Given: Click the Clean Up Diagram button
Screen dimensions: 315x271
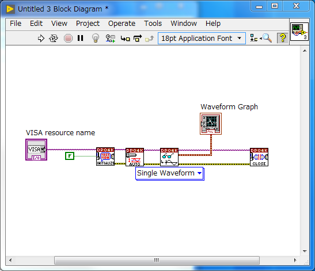Looking at the screenshot, I should tap(254, 38).
